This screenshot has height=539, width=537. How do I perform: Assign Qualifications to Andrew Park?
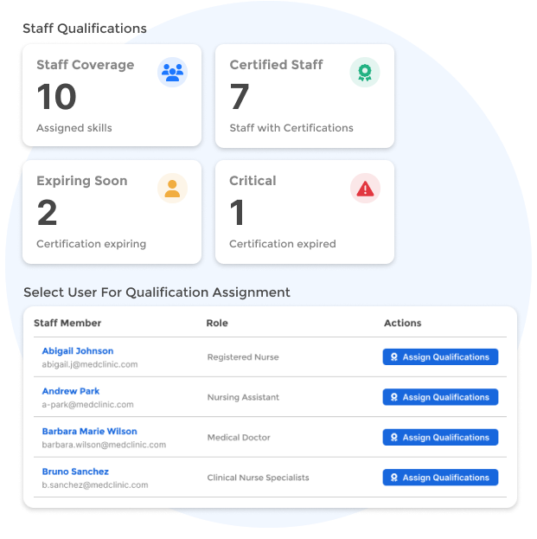tap(440, 397)
